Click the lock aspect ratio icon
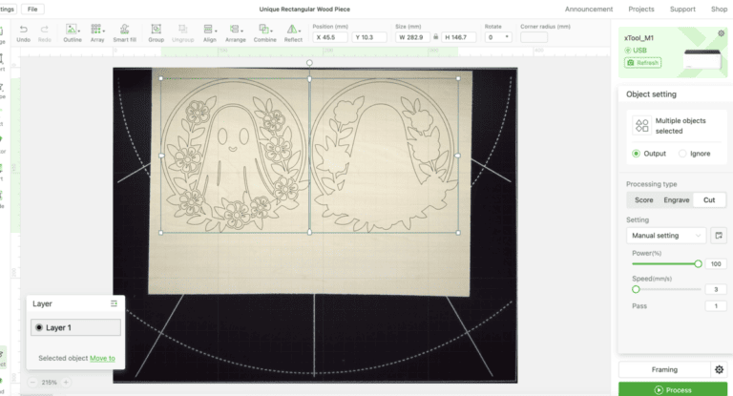This screenshot has height=396, width=733. tap(435, 37)
